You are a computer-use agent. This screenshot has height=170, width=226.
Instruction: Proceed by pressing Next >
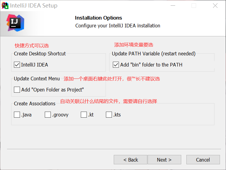pos(164,160)
